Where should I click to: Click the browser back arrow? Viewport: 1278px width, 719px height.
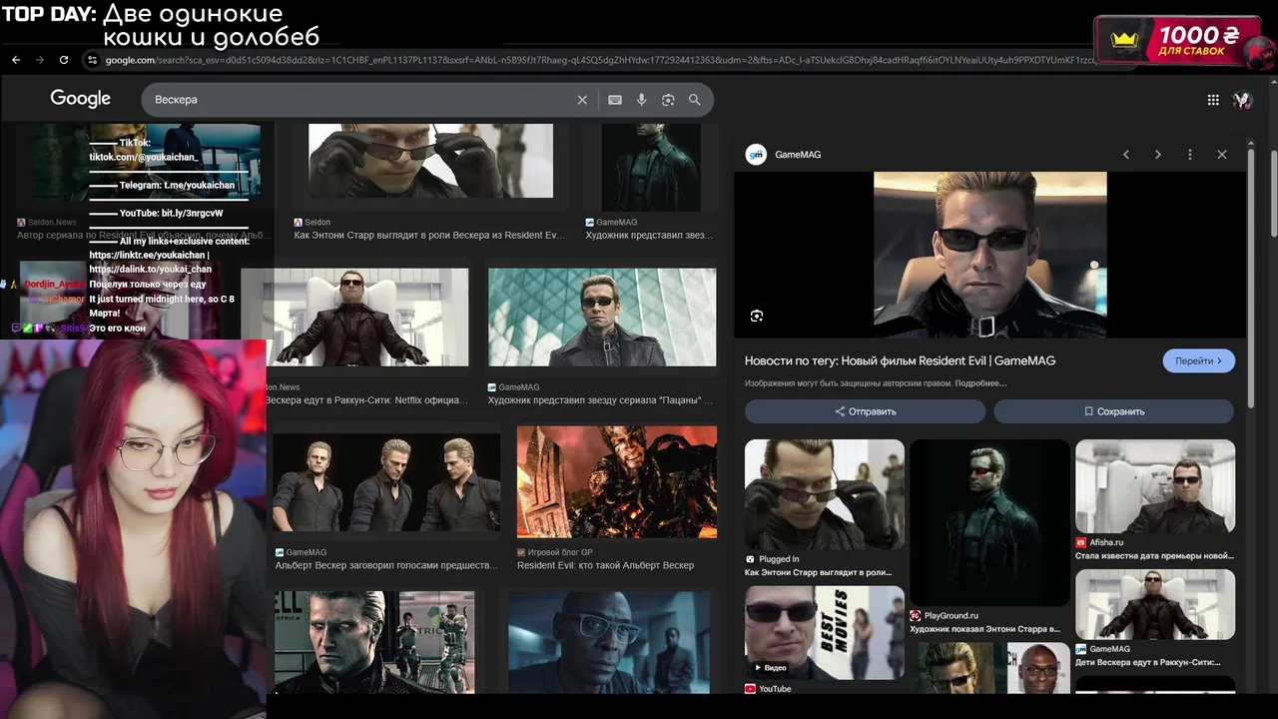tap(16, 60)
